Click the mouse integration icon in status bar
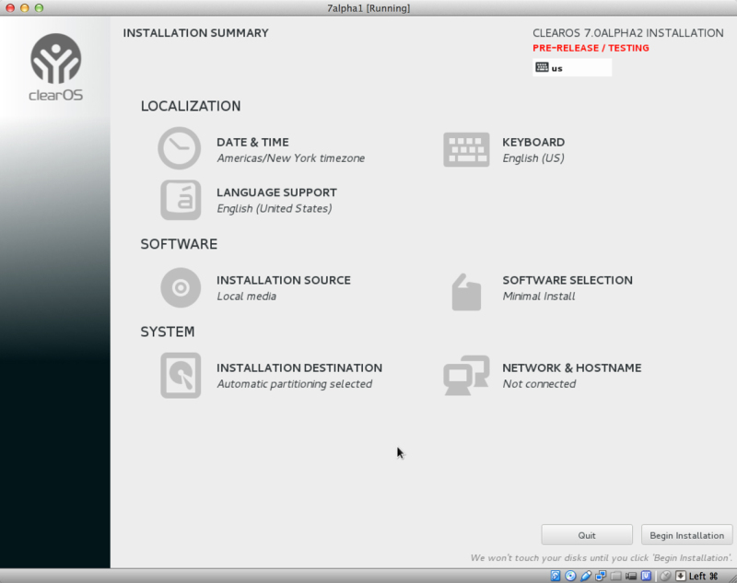The width and height of the screenshot is (737, 583). click(x=665, y=576)
